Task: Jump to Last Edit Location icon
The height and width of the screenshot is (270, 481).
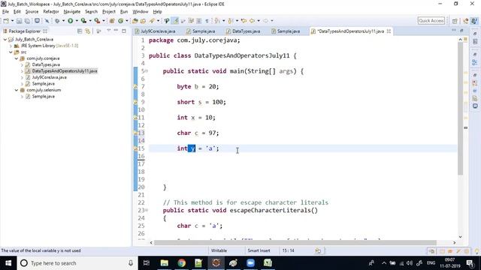Action: 244,21
